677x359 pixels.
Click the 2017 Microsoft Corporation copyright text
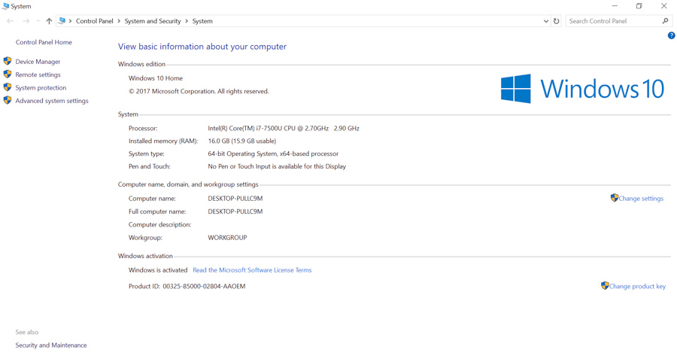coord(199,91)
